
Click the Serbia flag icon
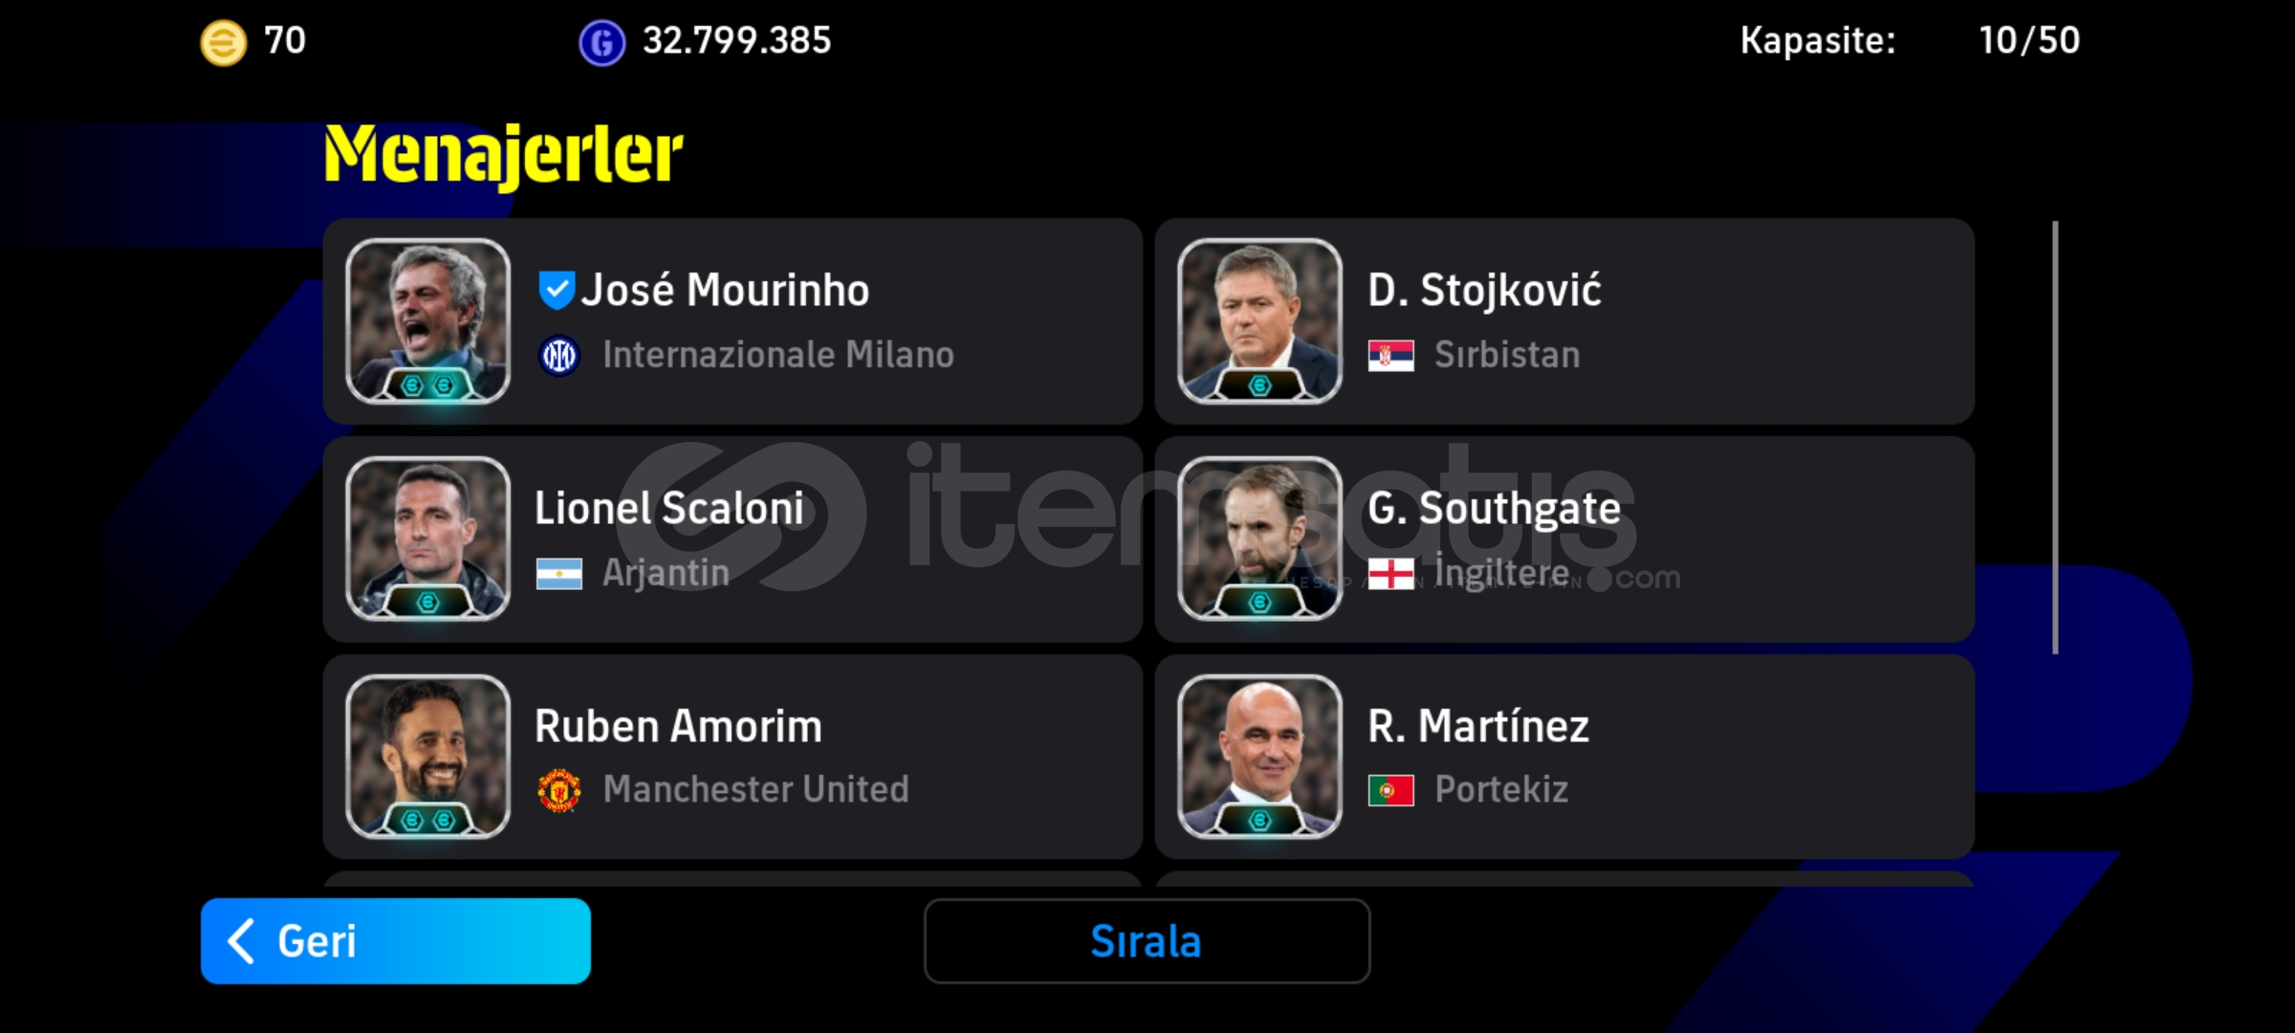(1391, 356)
